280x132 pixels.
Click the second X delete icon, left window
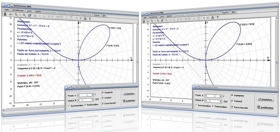pyautogui.click(x=80, y=18)
